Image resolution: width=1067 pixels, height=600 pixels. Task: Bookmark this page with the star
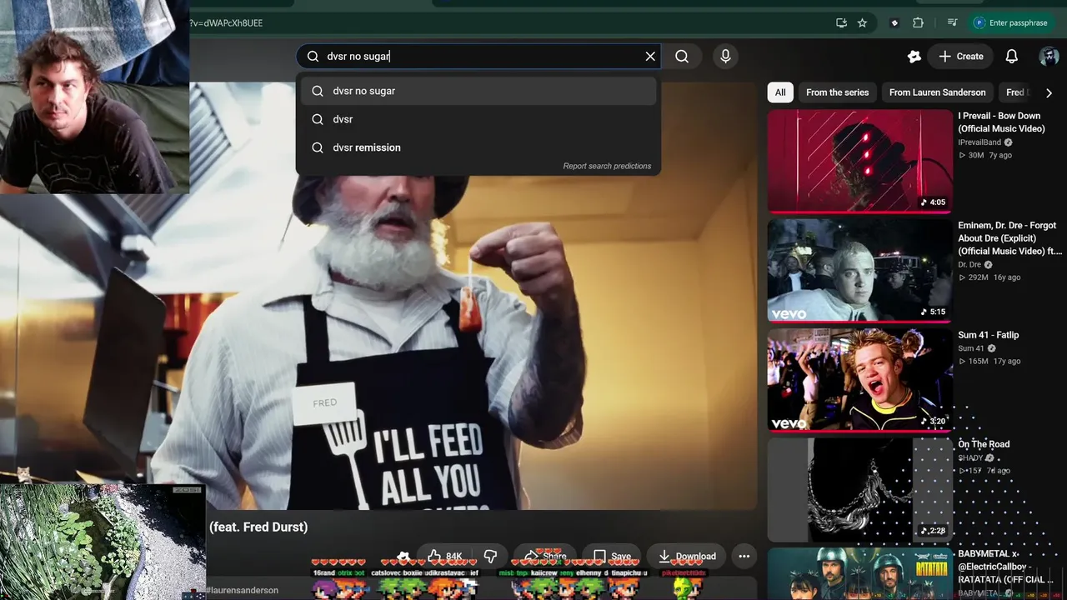862,23
